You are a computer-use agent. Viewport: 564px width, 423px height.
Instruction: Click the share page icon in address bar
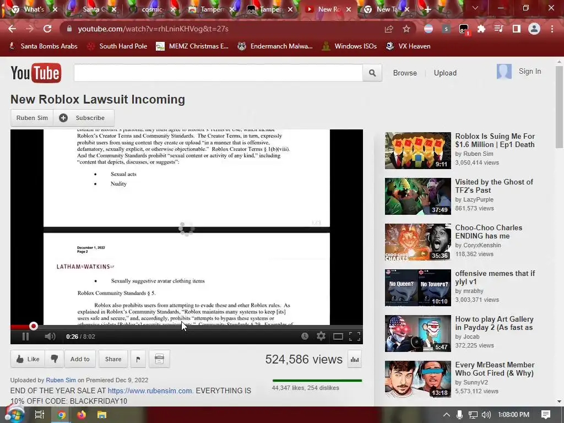pos(388,29)
